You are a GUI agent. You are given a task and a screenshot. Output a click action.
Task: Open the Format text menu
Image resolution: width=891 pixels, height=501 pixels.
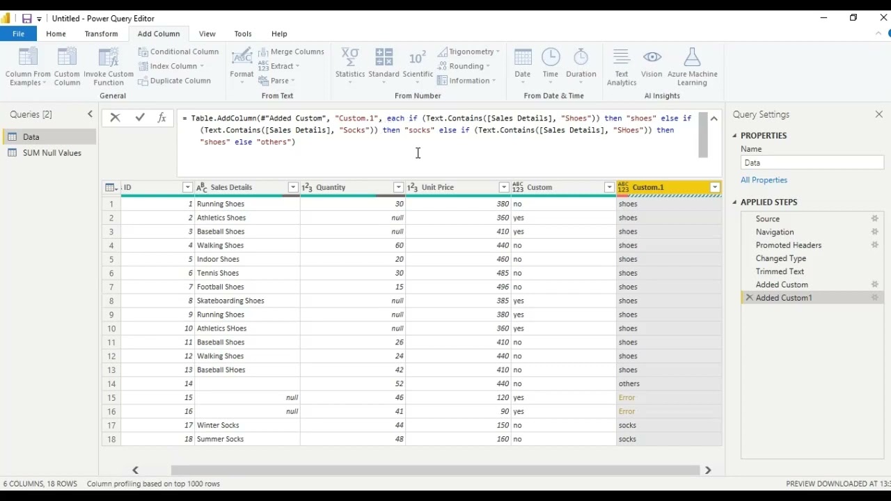point(242,67)
